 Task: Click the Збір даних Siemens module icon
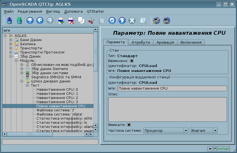tap(27, 69)
